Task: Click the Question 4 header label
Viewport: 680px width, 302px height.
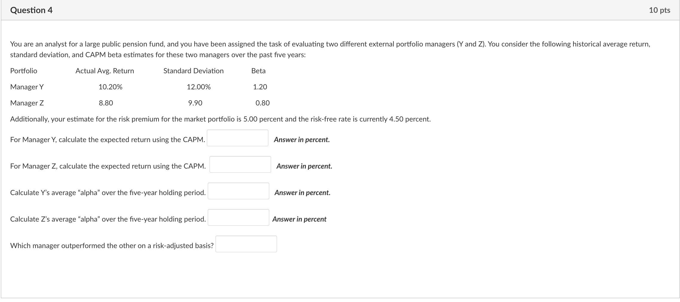Action: 31,10
